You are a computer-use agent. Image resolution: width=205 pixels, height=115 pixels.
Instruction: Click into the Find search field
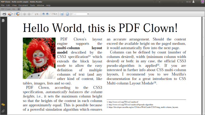80,14
